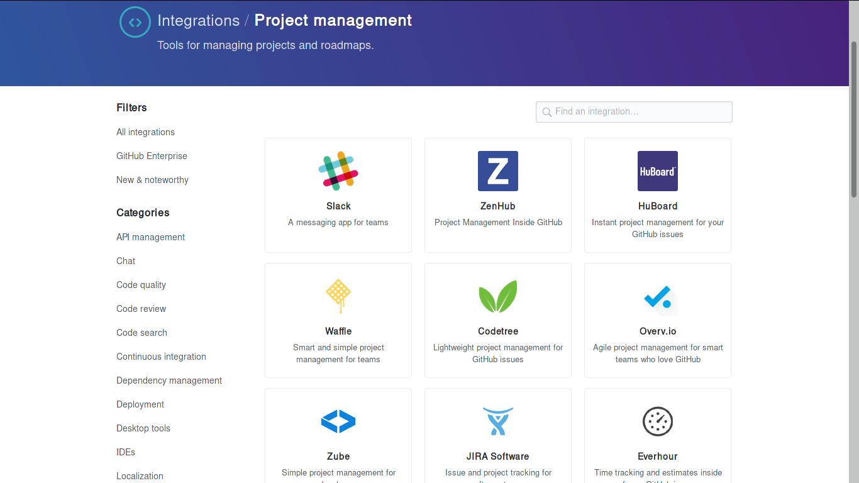Open the Overv.io card title
Image resolution: width=859 pixels, height=483 pixels.
pos(658,331)
